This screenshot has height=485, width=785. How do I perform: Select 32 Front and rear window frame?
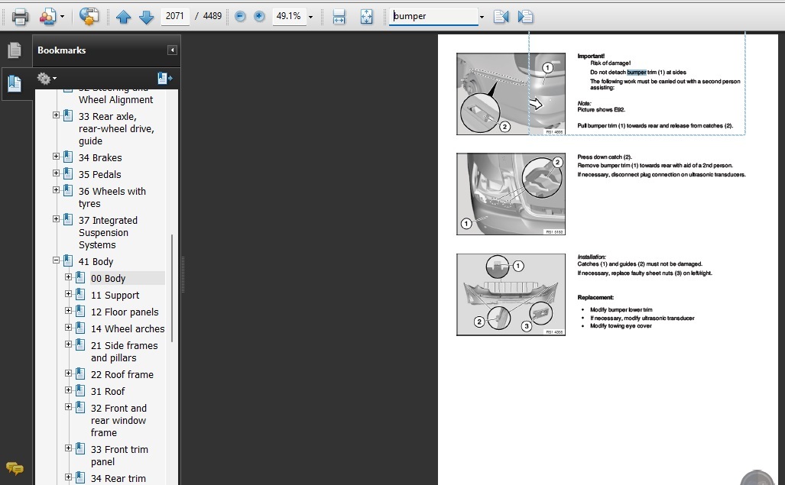[118, 421]
